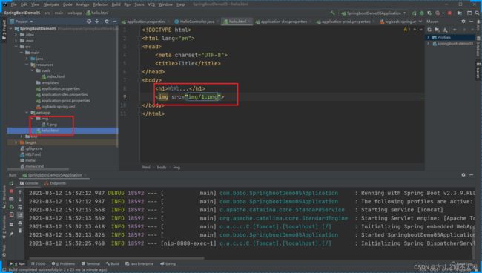The image size is (482, 273).
Task: Collapse the resources folder
Action: (x=27, y=65)
